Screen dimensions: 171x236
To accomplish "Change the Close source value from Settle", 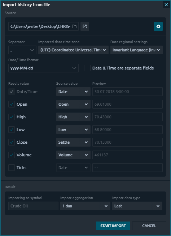I will pyautogui.click(x=73, y=142).
